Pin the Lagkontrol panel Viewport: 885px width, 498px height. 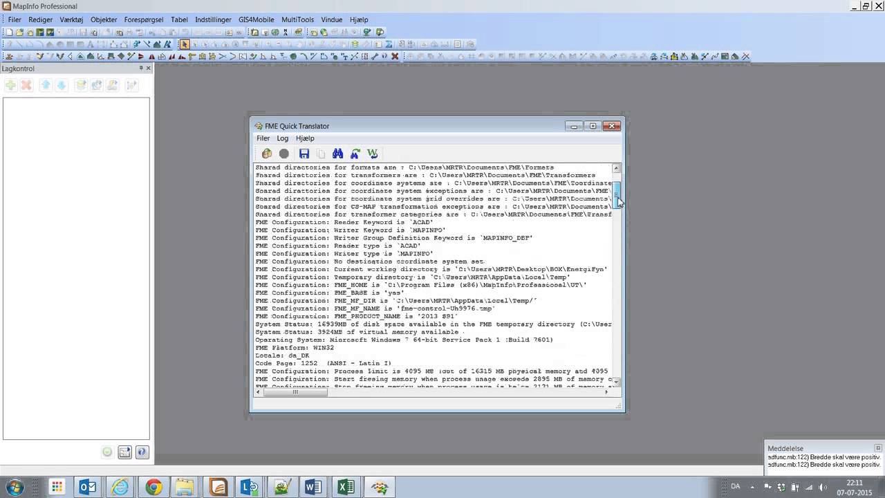point(140,68)
